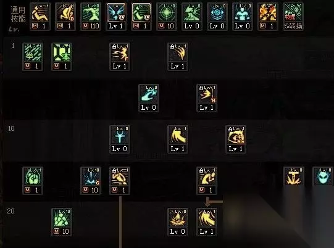The width and height of the screenshot is (334, 248).
Task: Select the yellow boot kick skill
Action: pyautogui.click(x=178, y=139)
